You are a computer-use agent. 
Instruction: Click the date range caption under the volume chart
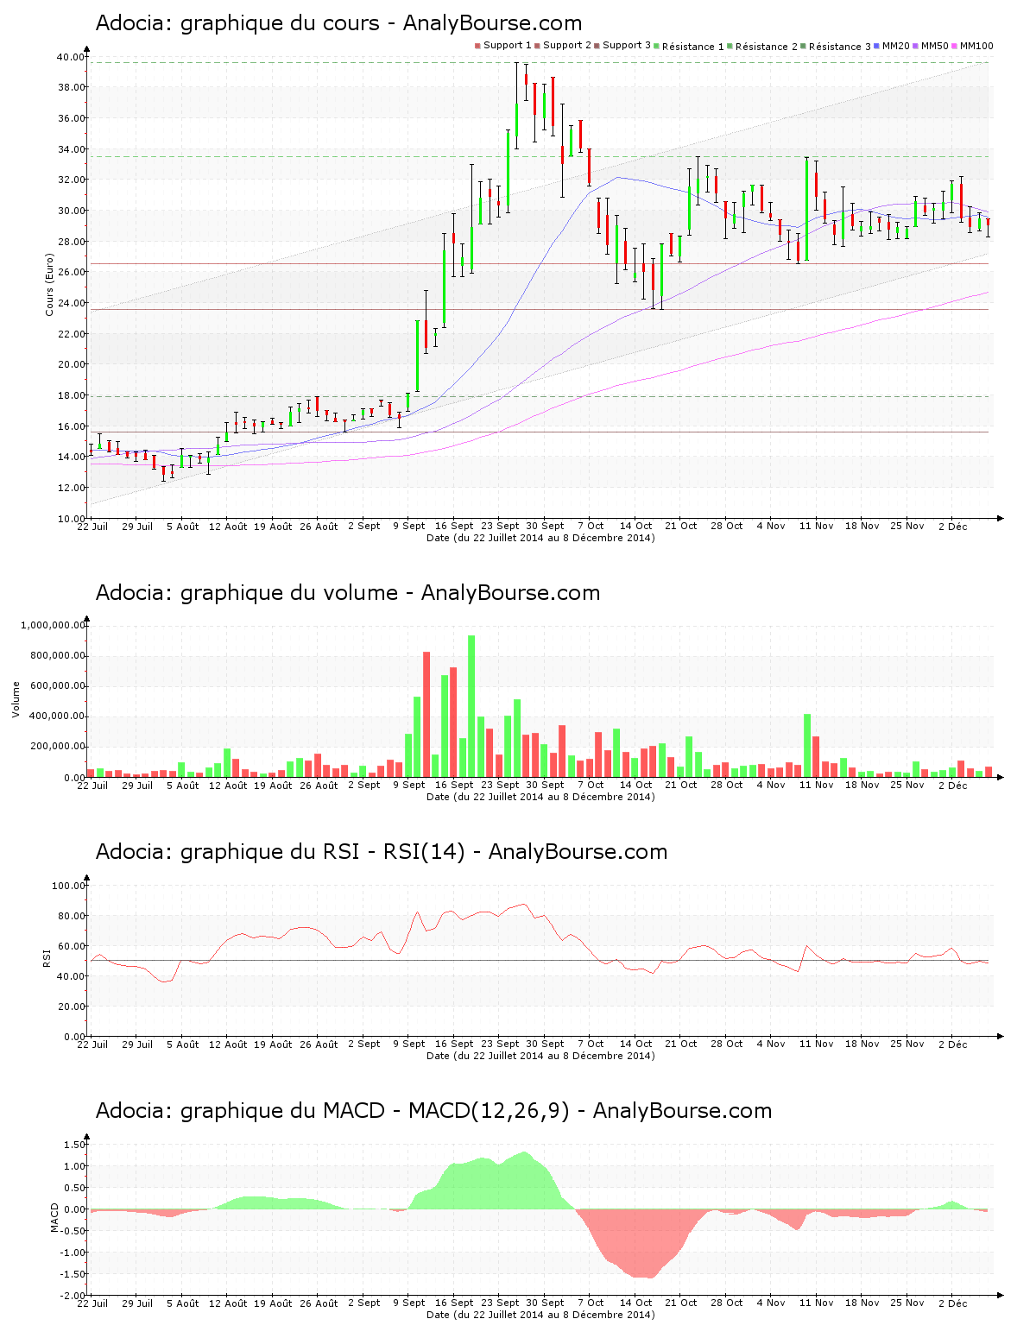(540, 797)
